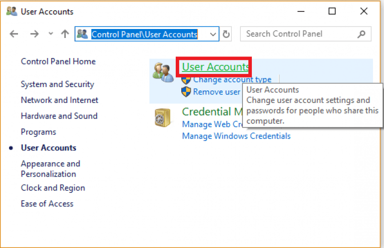
Task: Select Hardware and Sound category
Action: (x=59, y=116)
